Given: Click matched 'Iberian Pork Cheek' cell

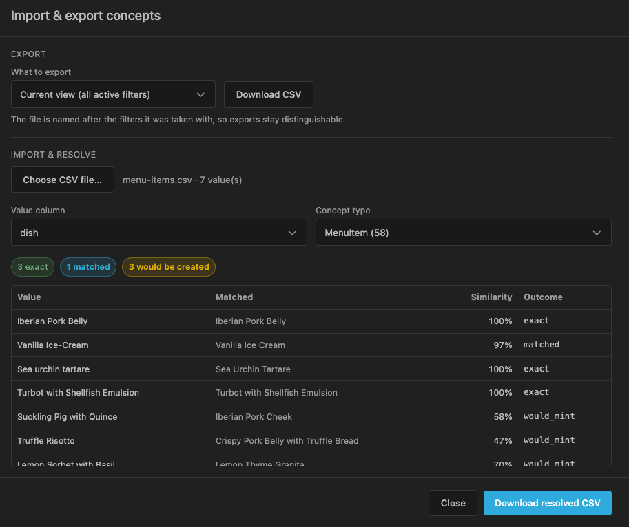Looking at the screenshot, I should (x=254, y=417).
